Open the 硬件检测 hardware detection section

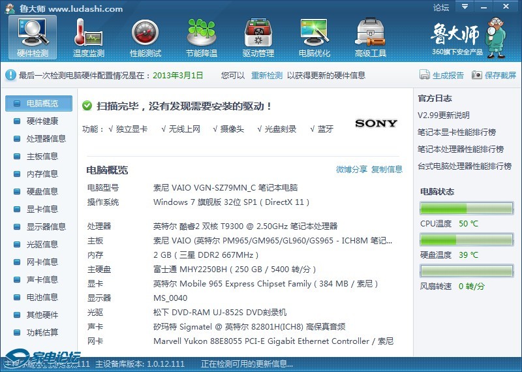(x=32, y=37)
